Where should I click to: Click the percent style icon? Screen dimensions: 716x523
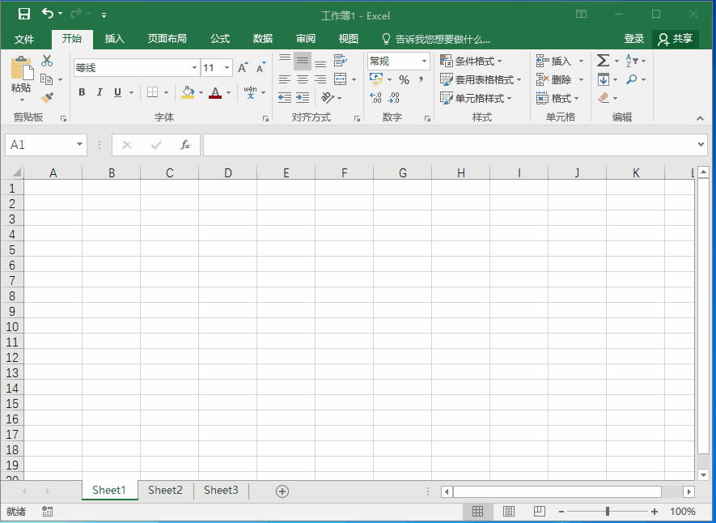coord(404,79)
